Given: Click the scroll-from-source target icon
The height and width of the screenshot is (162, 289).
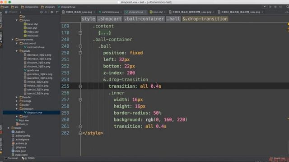Looking at the screenshot, I should coord(41,12).
